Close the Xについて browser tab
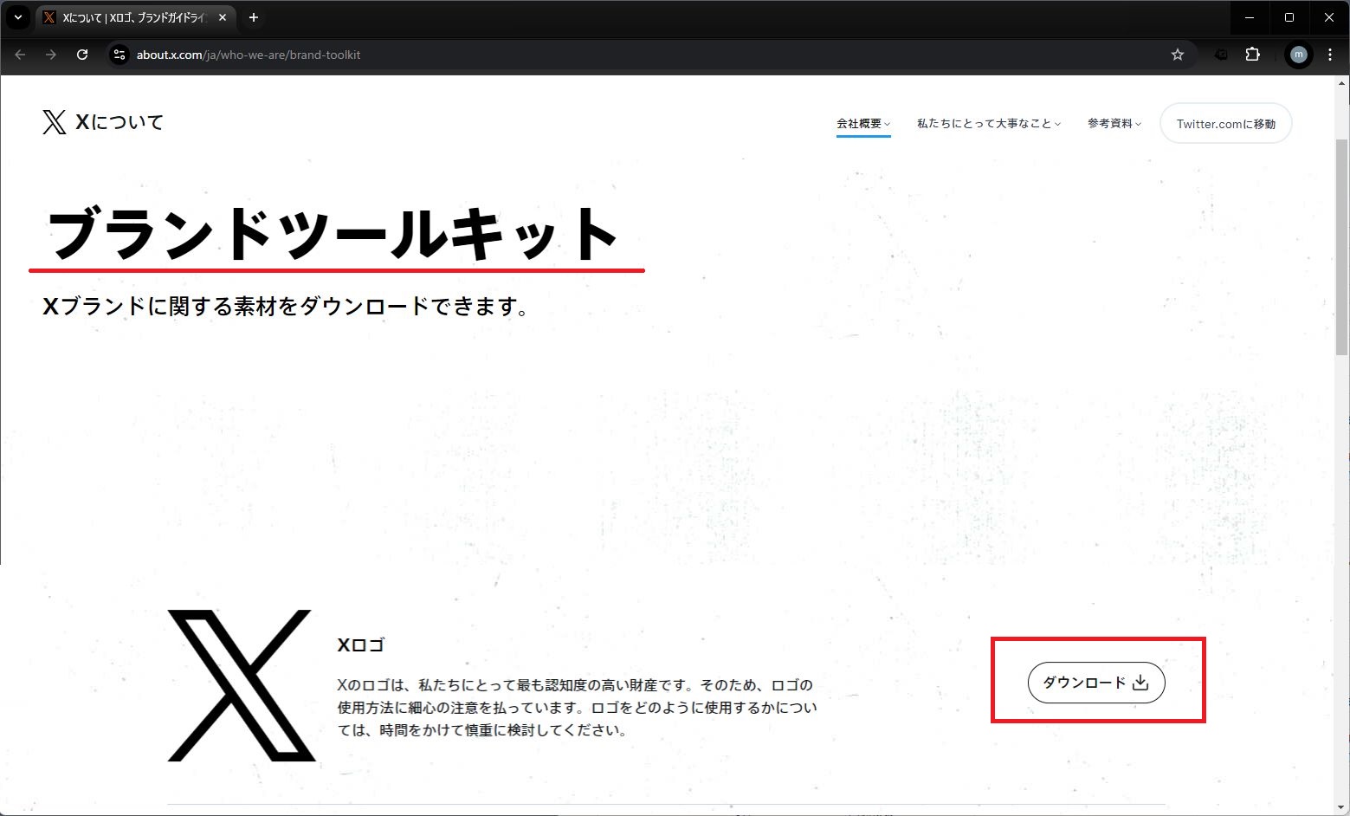 tap(223, 17)
